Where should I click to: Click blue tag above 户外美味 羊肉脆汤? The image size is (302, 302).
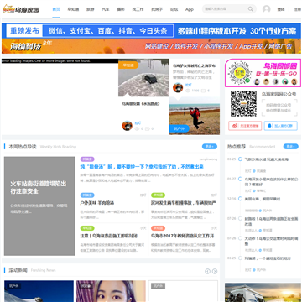[87, 195]
